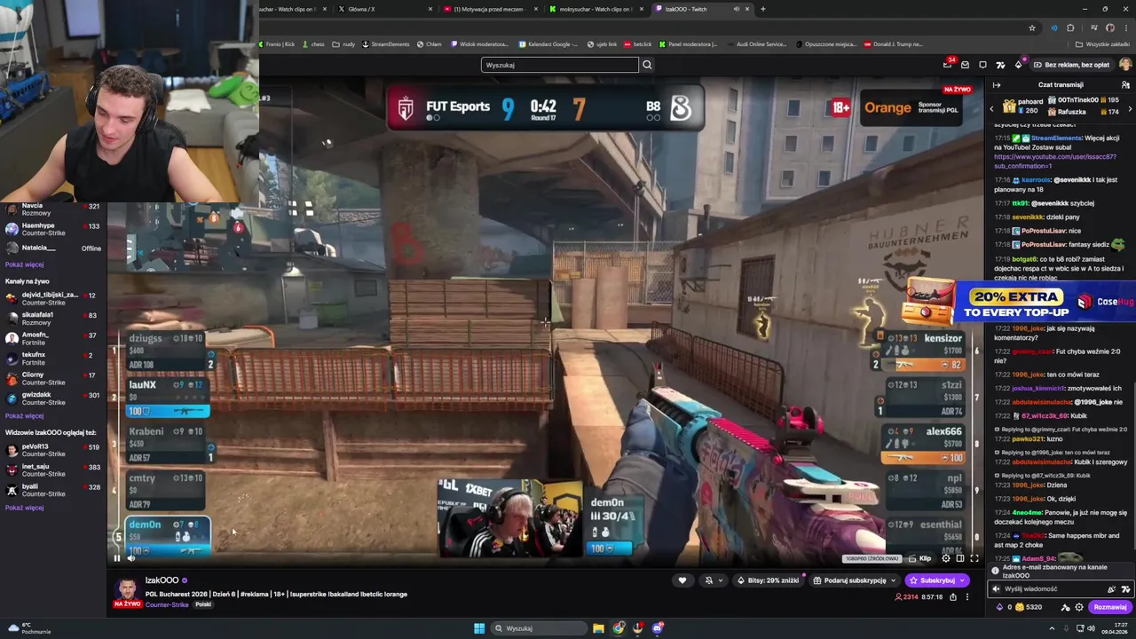This screenshot has height=639, width=1136.
Task: Toggle theatre mode on the player
Action: [960, 558]
